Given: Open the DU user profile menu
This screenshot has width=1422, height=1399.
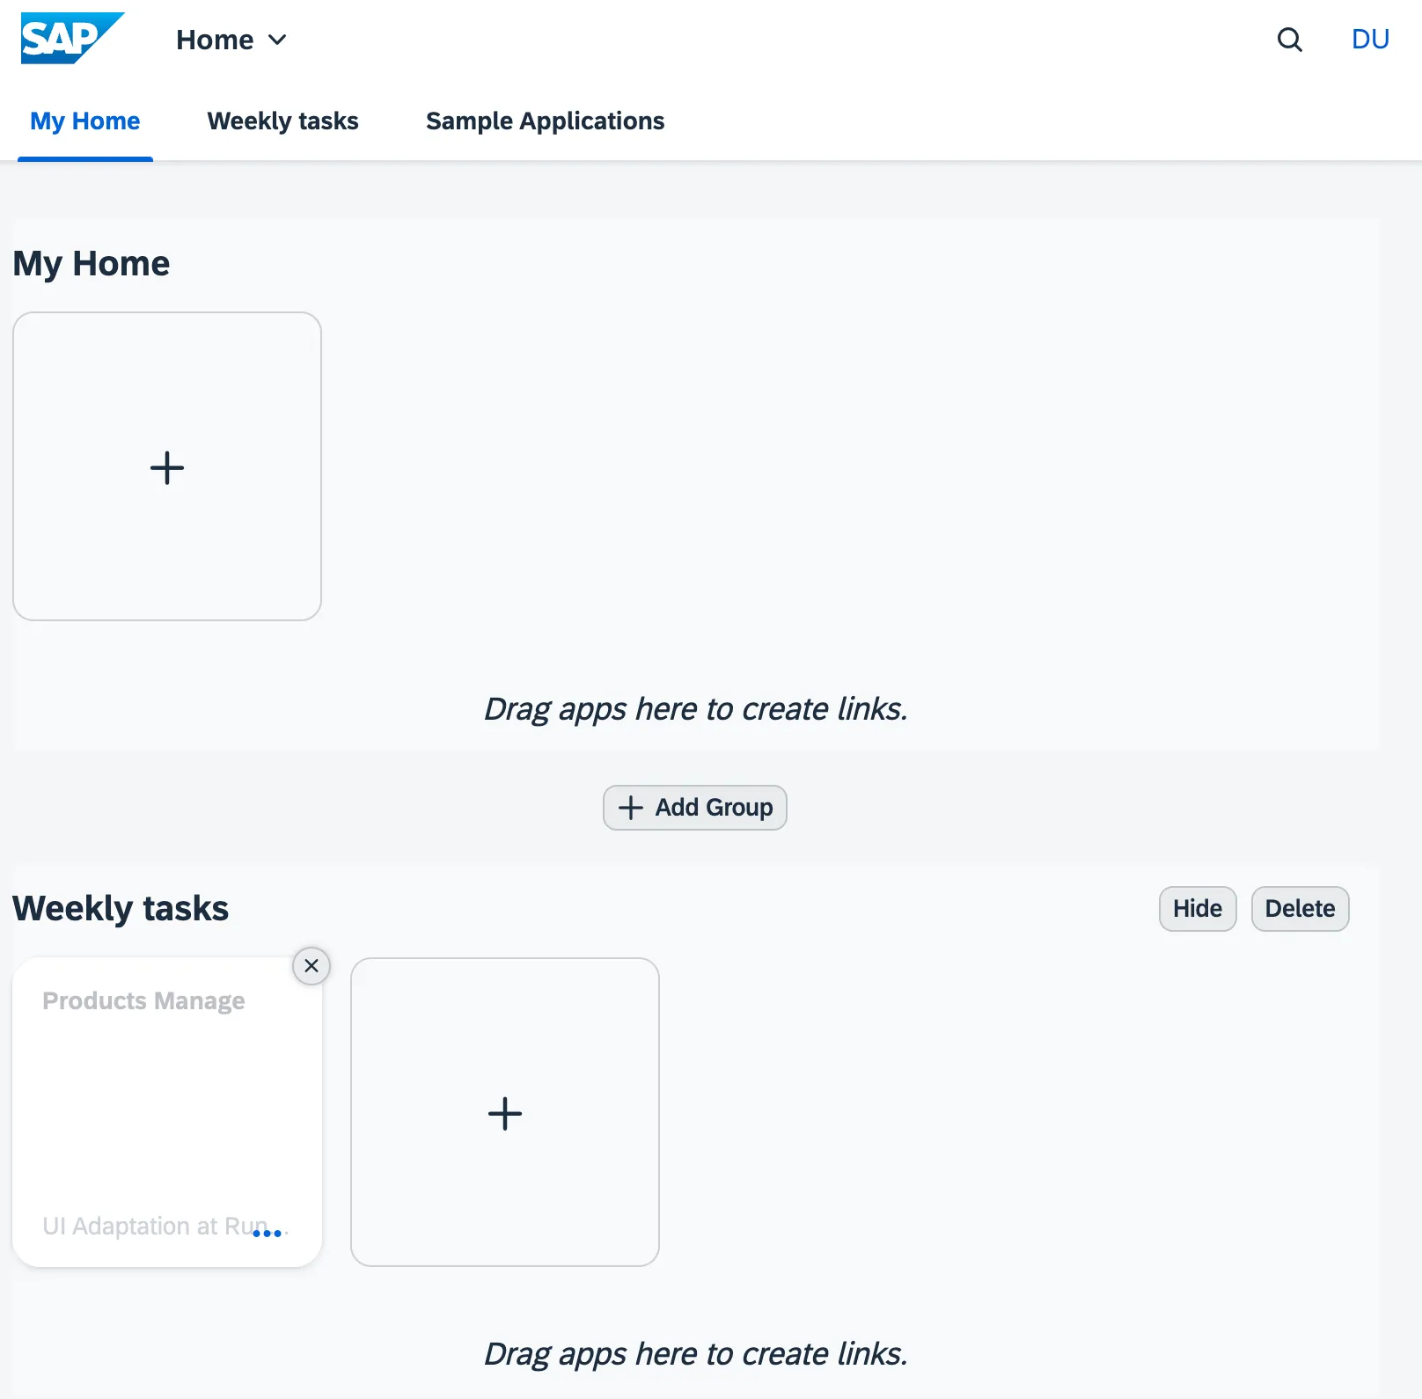Looking at the screenshot, I should (x=1369, y=40).
